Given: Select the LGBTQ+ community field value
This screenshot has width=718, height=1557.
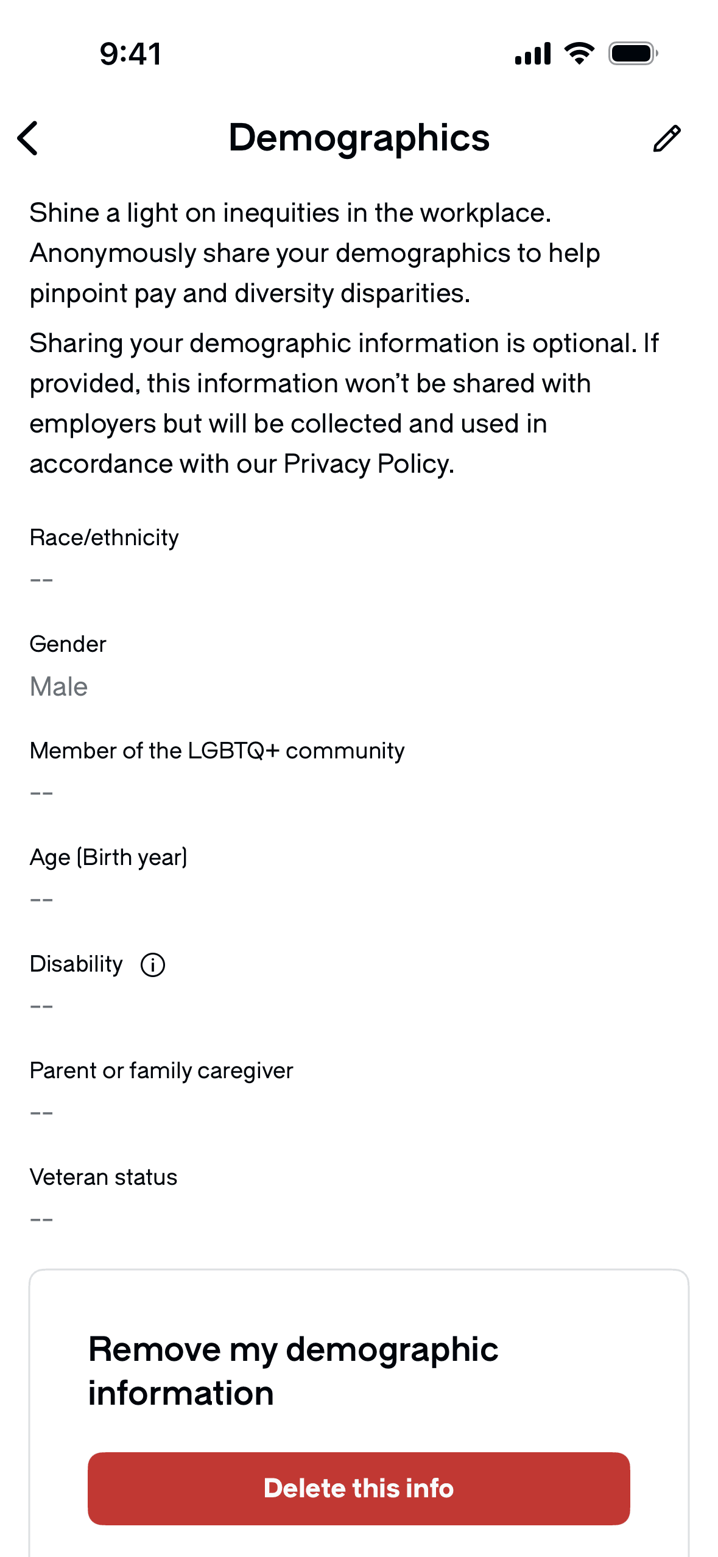Looking at the screenshot, I should [x=41, y=793].
